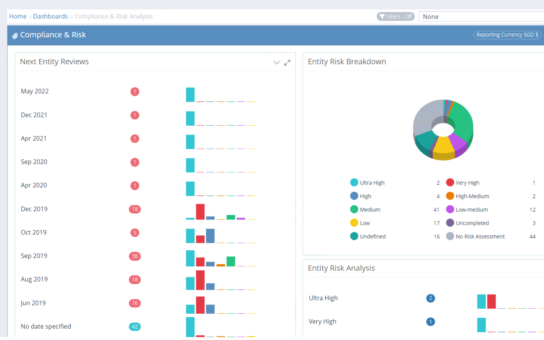The height and width of the screenshot is (340, 544).
Task: Toggle the Very High legend red dot
Action: pos(450,183)
